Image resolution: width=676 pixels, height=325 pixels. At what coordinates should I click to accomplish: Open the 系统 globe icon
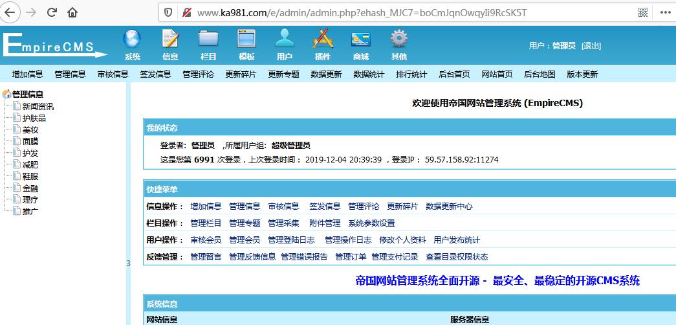click(x=132, y=39)
